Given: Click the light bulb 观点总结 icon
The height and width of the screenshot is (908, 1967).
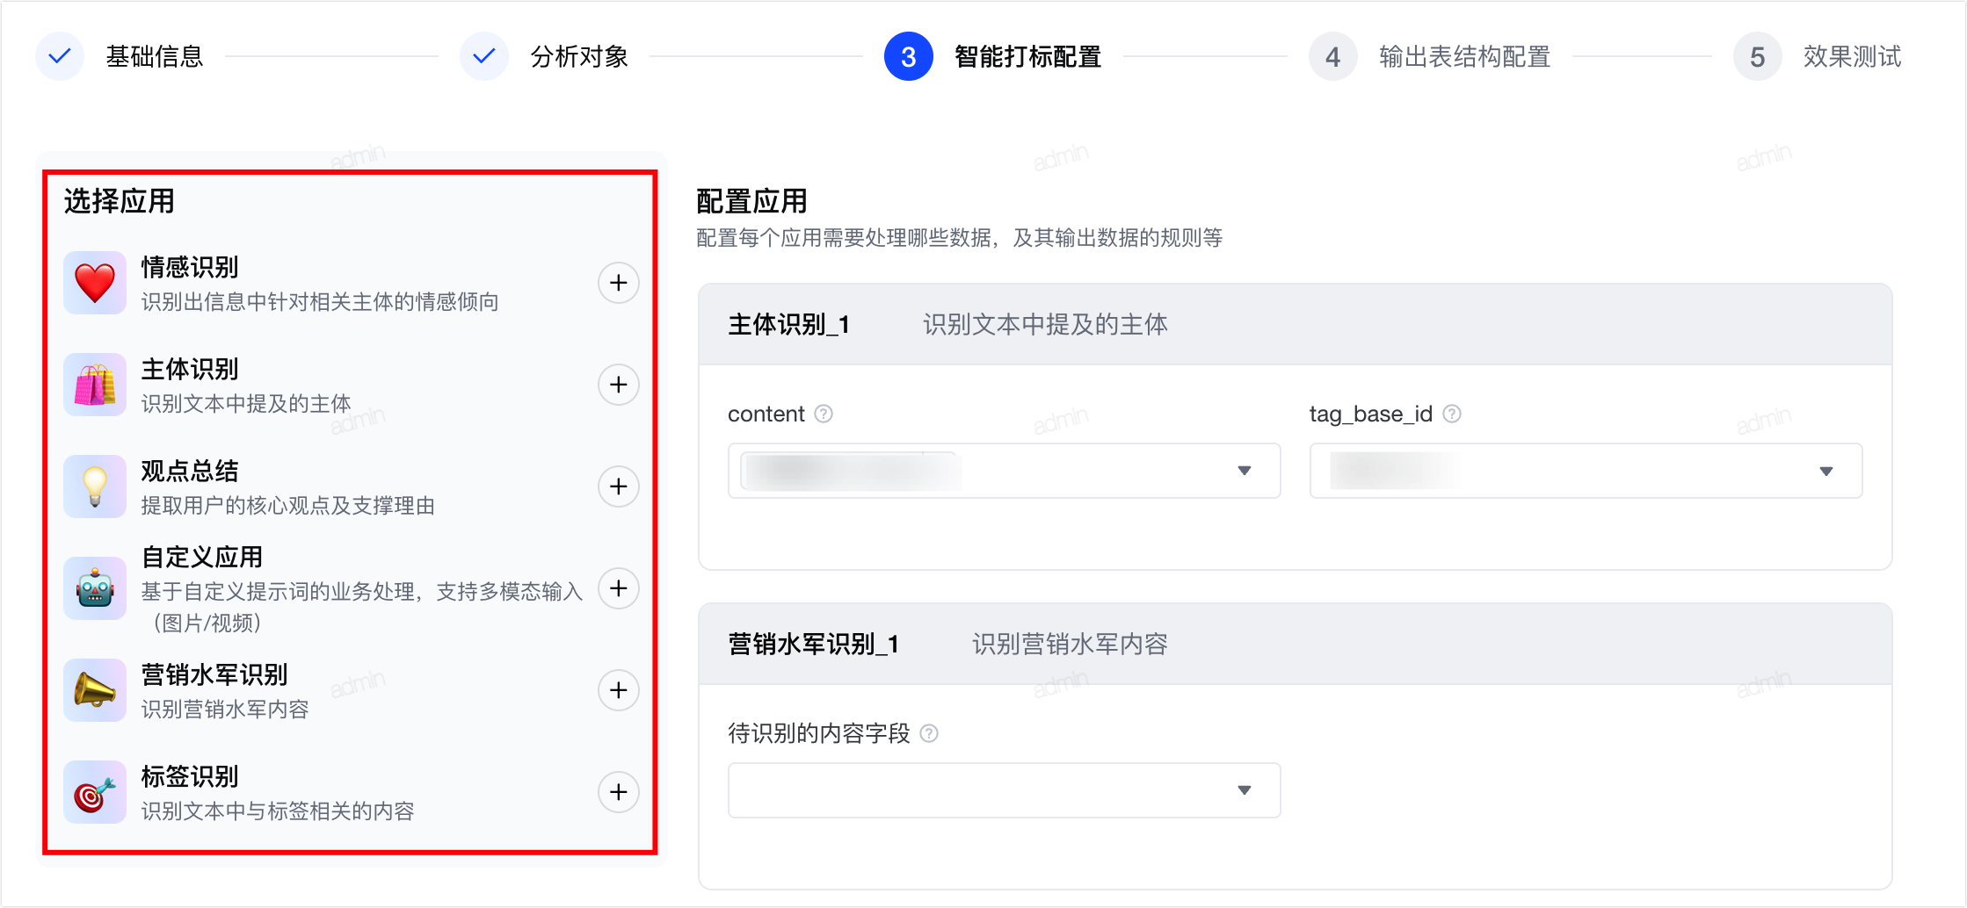Looking at the screenshot, I should pos(95,486).
